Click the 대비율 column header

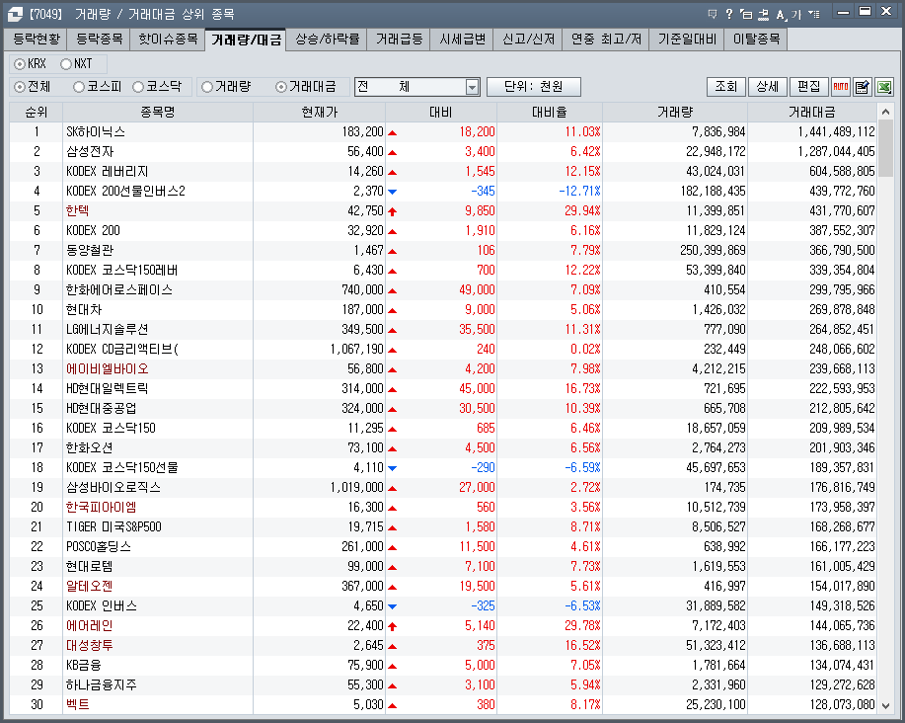click(x=549, y=112)
